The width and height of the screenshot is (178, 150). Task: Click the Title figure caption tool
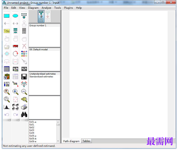[x=7, y=31]
